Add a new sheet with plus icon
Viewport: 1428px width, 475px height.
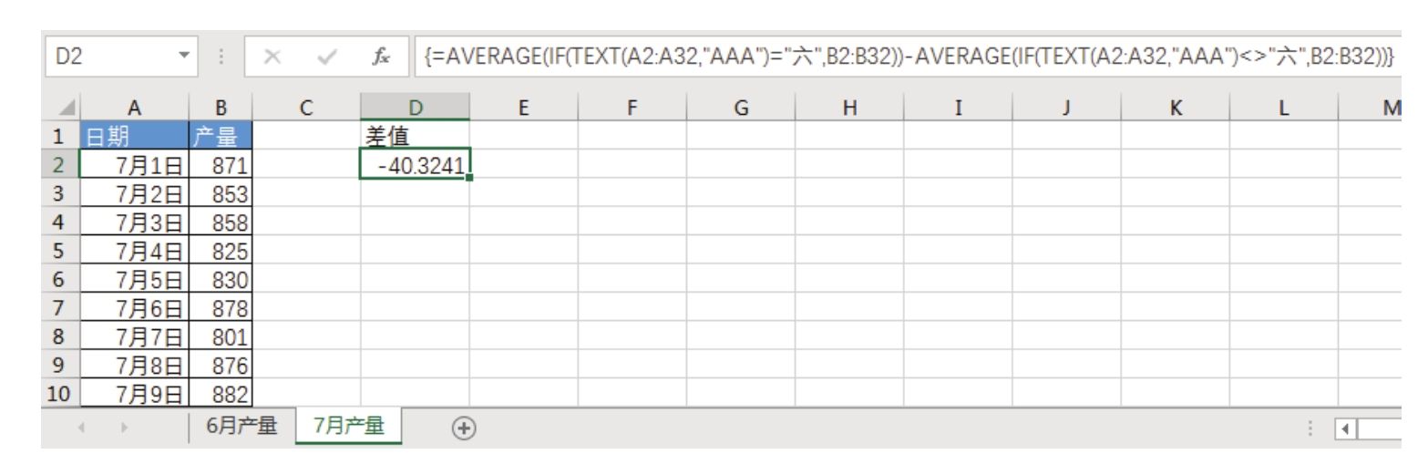[466, 427]
